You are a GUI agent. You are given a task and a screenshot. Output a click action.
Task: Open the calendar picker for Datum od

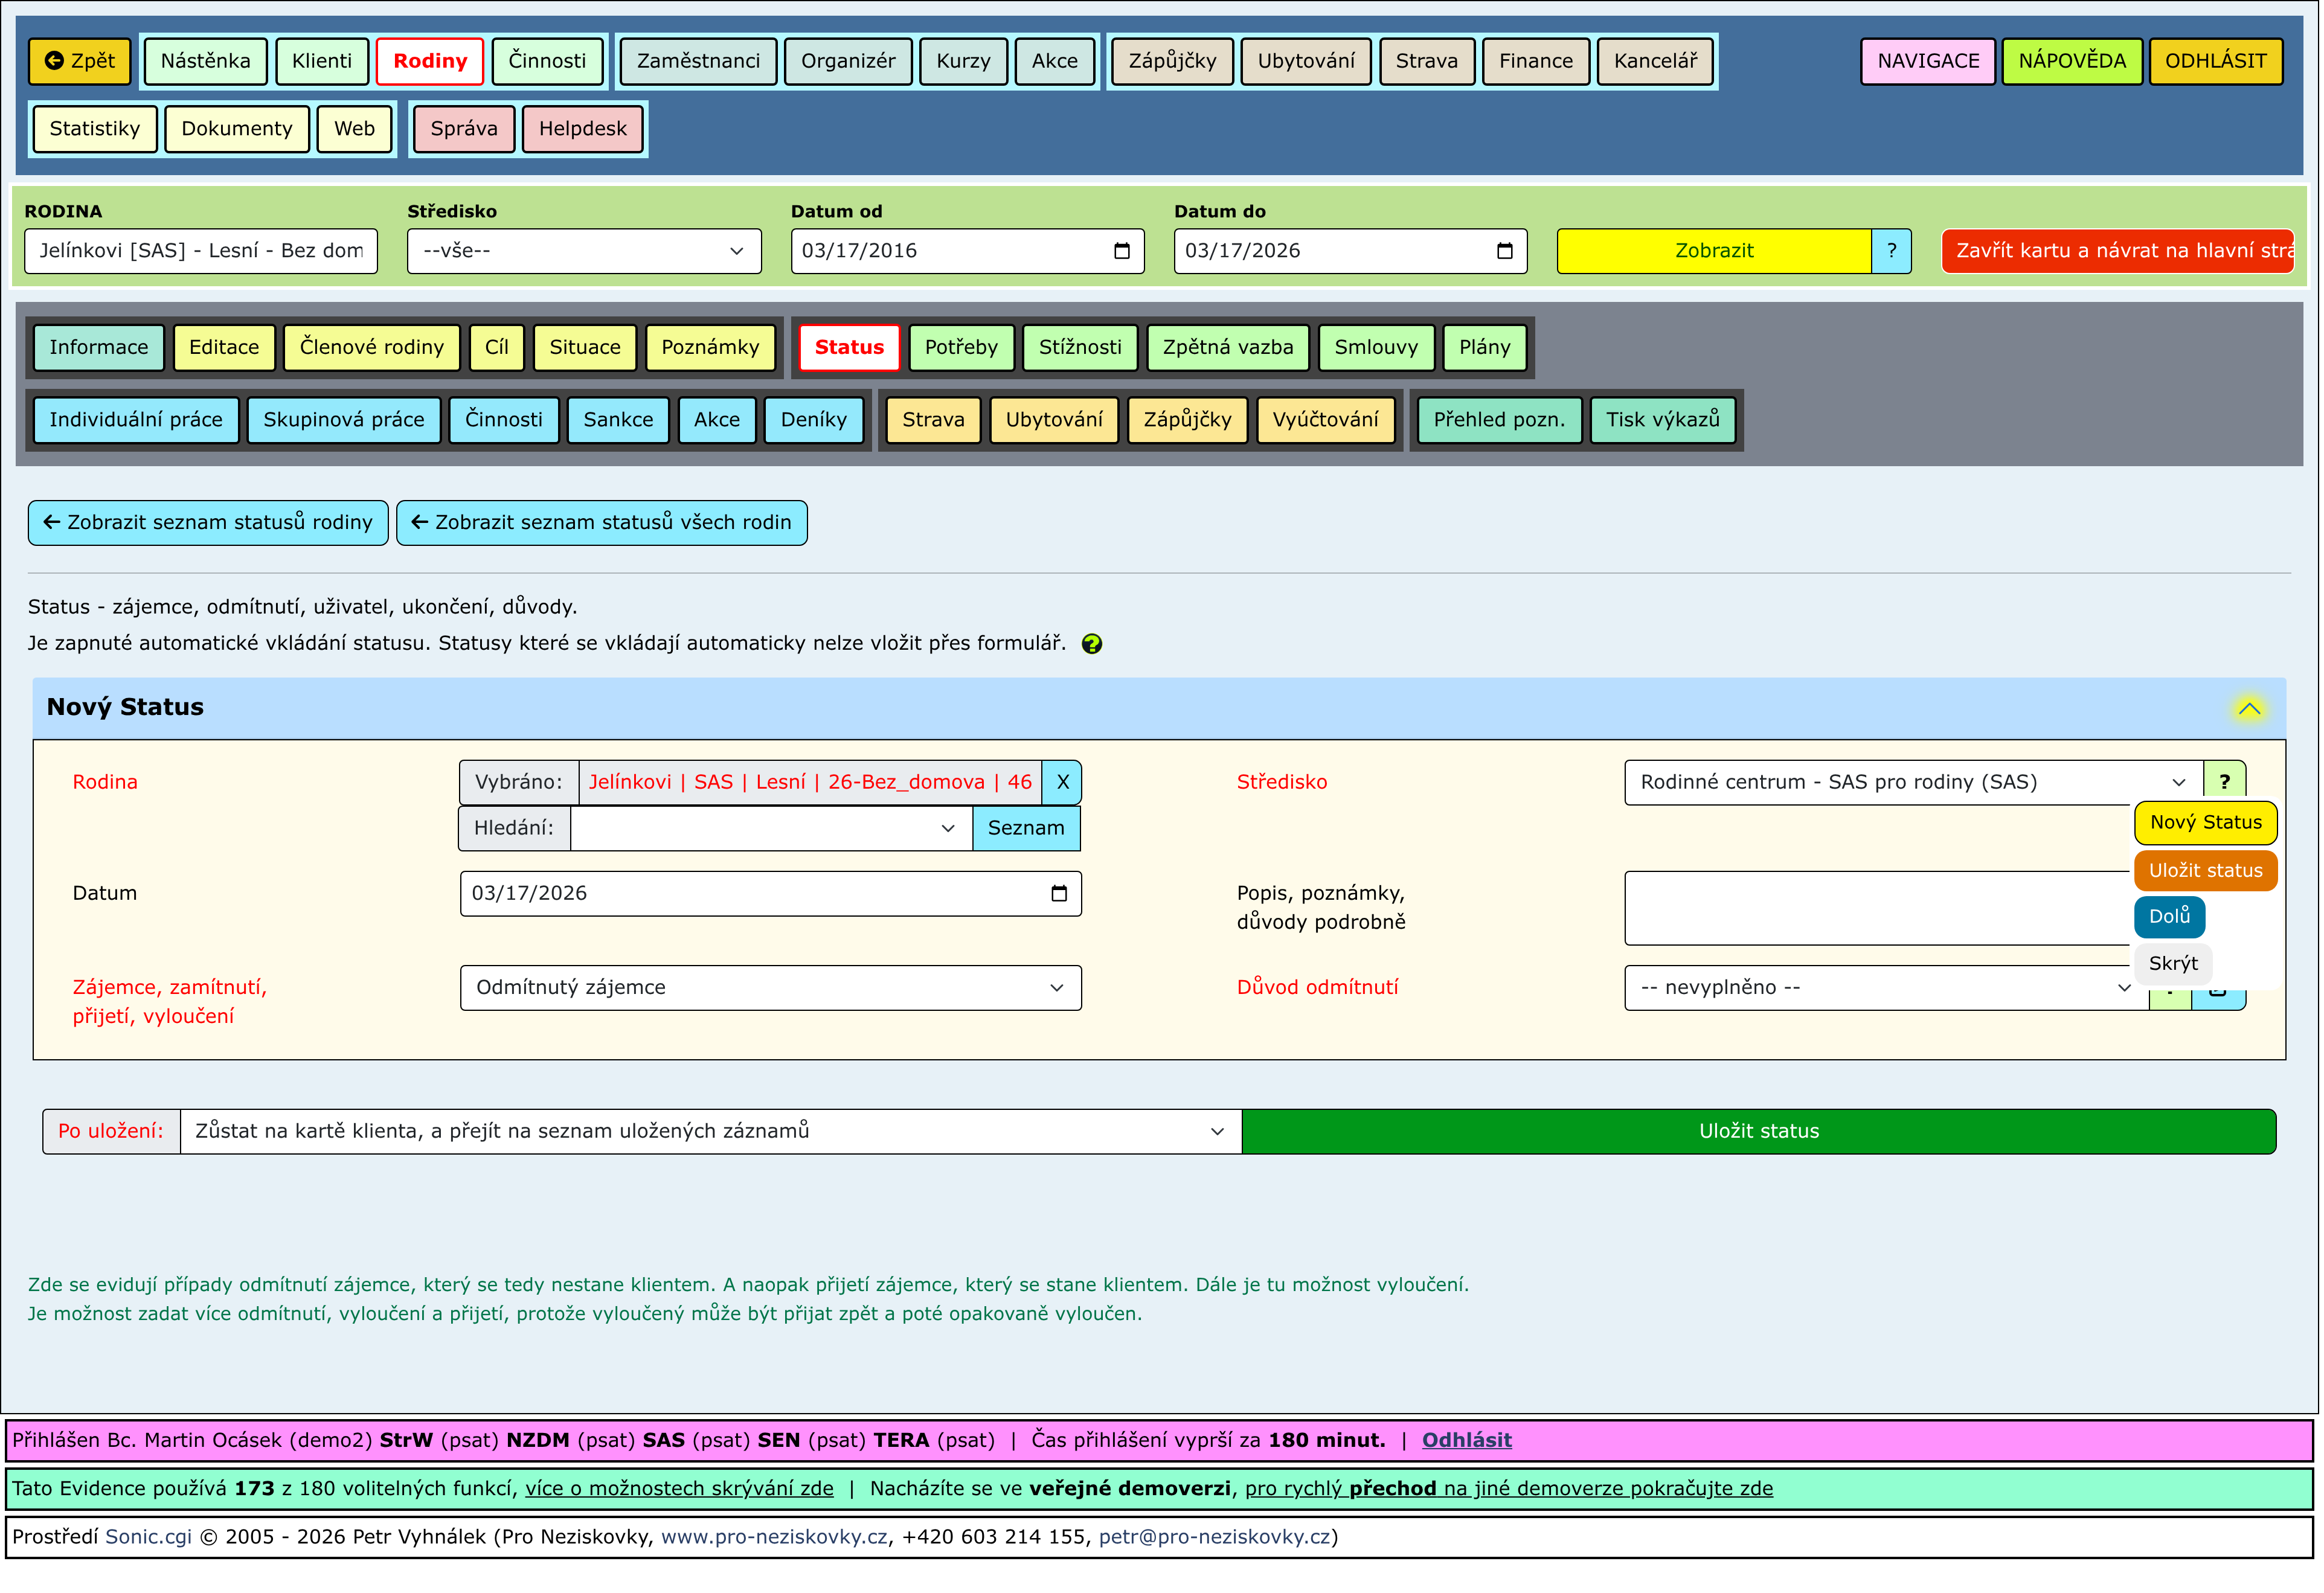[1122, 251]
